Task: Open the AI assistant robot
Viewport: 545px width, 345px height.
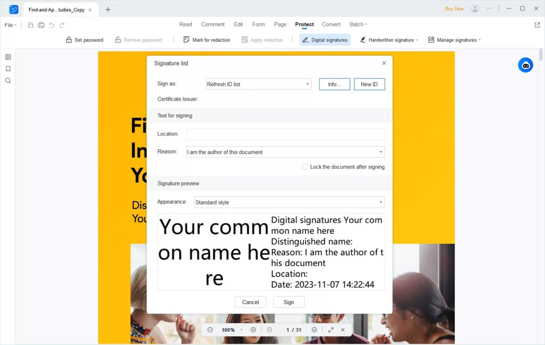Action: tap(525, 65)
